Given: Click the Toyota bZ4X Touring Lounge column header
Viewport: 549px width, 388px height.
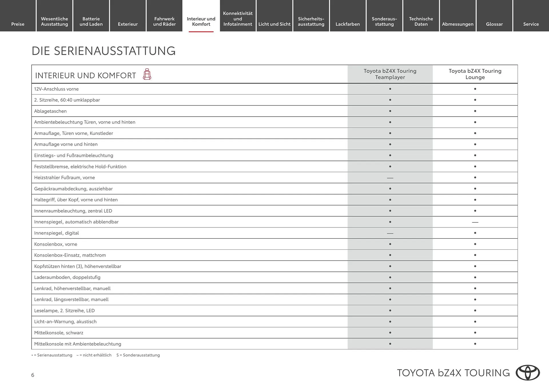Looking at the screenshot, I should click(x=475, y=74).
